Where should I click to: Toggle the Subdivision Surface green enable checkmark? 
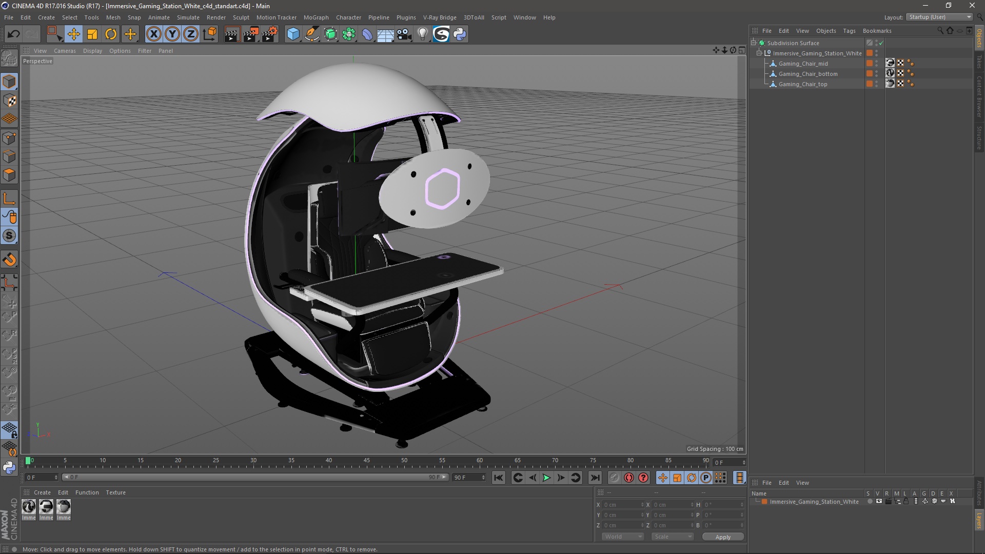click(x=881, y=43)
